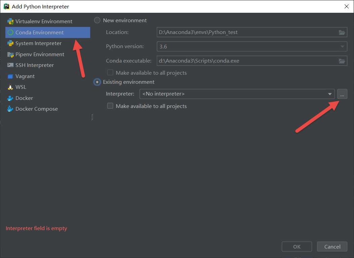Click the Add Python Interpreter title text
The image size is (354, 258).
pyautogui.click(x=40, y=6)
